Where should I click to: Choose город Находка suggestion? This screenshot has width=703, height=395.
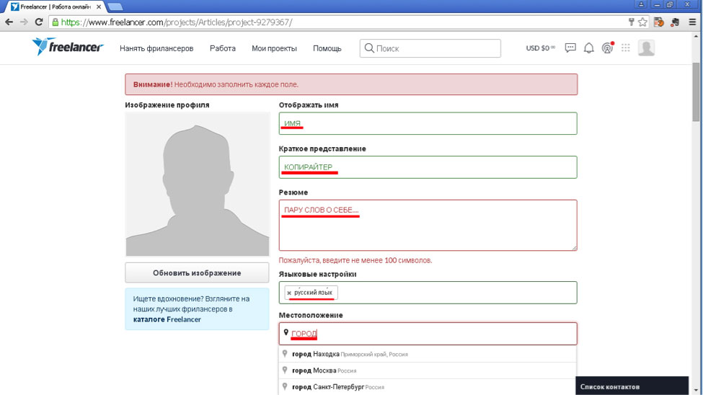point(428,354)
